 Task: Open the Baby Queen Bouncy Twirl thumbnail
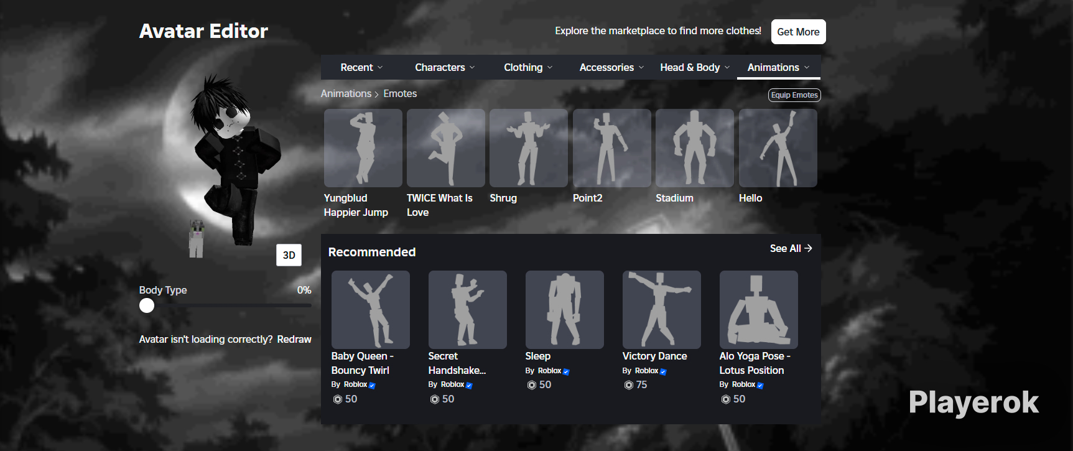click(x=371, y=310)
